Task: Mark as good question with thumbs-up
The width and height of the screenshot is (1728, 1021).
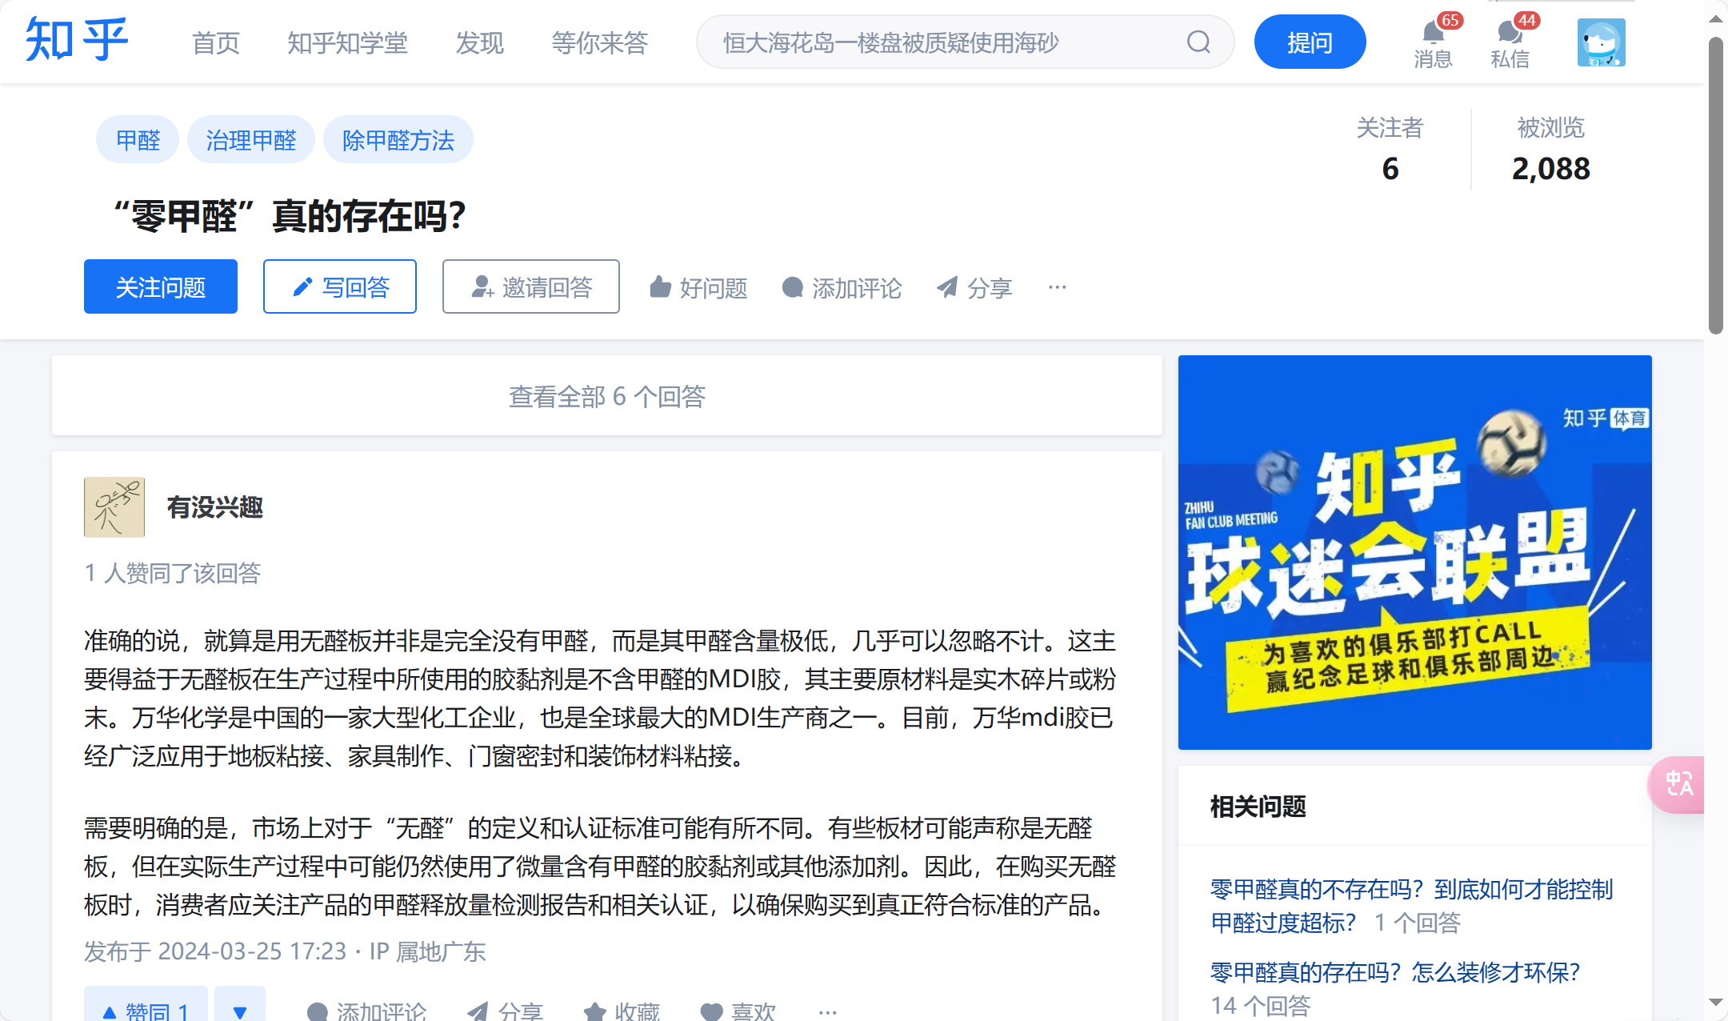Action: pos(698,287)
